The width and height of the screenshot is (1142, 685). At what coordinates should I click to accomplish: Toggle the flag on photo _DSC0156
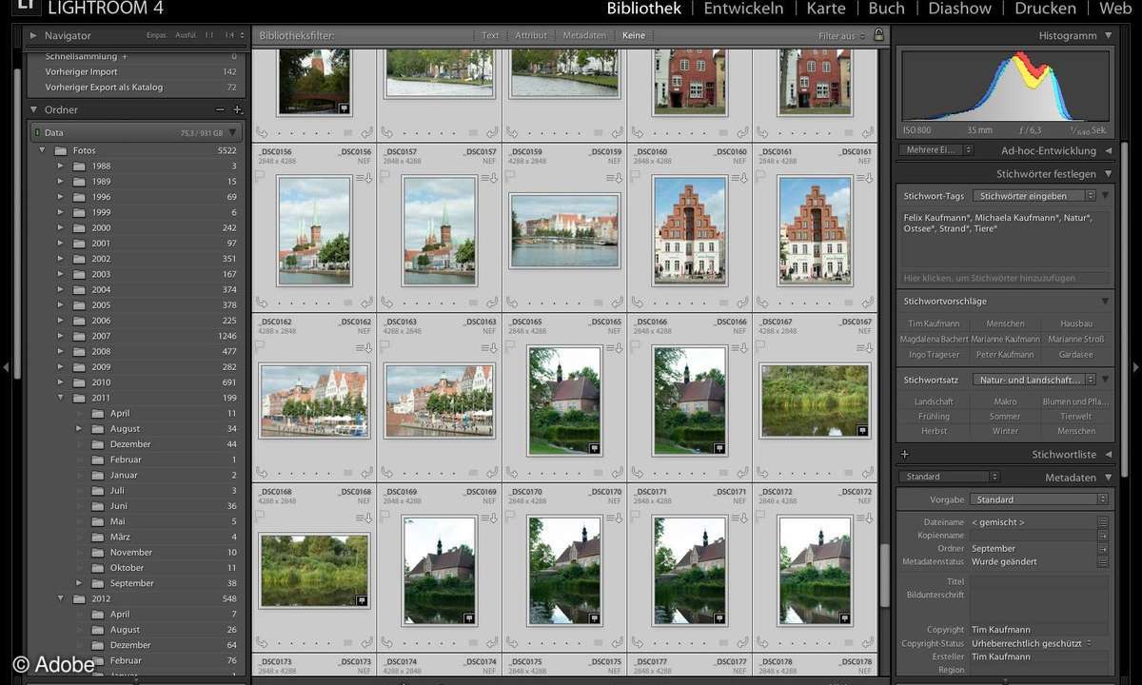click(260, 176)
